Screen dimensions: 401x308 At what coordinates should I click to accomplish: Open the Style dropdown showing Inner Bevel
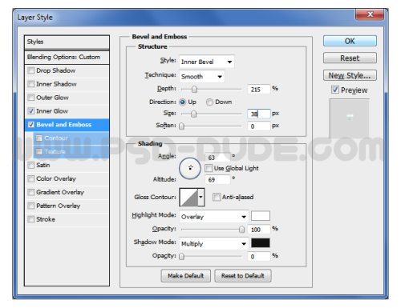tap(207, 62)
